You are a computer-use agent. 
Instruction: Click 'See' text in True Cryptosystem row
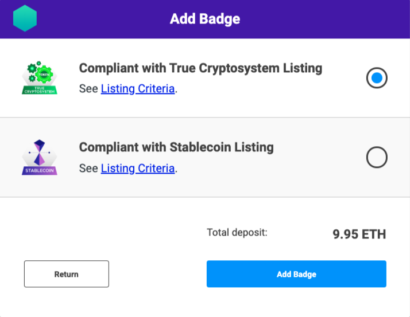click(88, 89)
